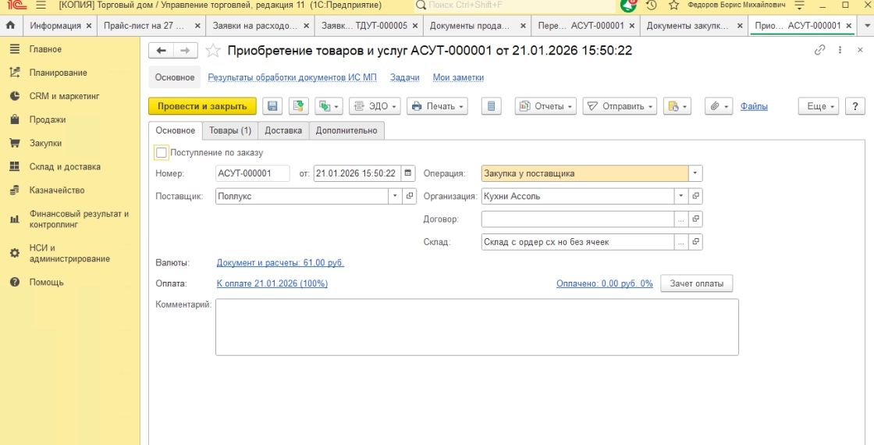874x445 pixels.
Task: Open Еще dropdown menu
Action: coord(819,106)
